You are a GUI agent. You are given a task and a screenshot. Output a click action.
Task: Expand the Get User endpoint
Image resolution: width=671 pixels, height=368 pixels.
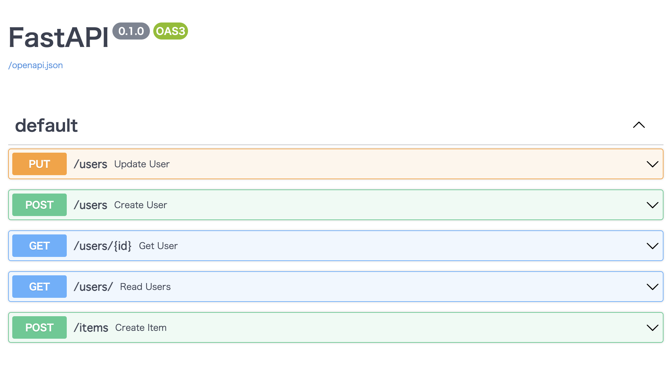tap(652, 246)
